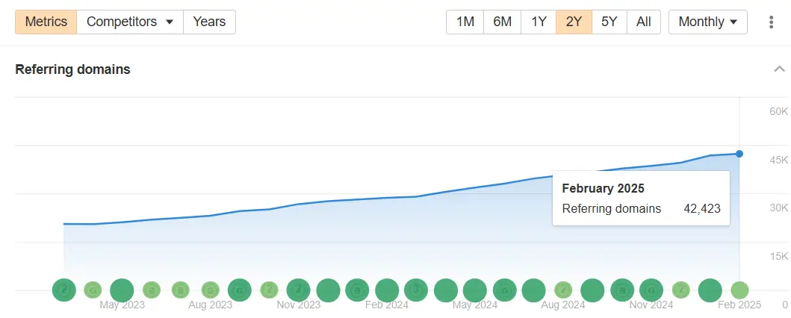The height and width of the screenshot is (318, 791).
Task: Click the first update marker at chart start
Action: pyautogui.click(x=64, y=290)
